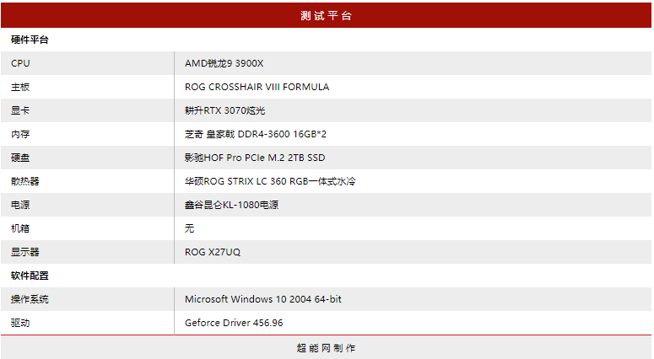Click the 散热器 row label
The height and width of the screenshot is (359, 654).
tap(25, 181)
